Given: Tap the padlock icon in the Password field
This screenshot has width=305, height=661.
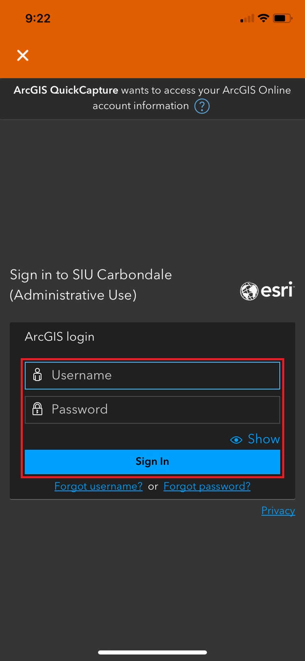Looking at the screenshot, I should tap(37, 409).
